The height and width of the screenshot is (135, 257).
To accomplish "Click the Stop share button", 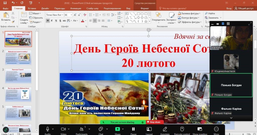I will point(155,122).
